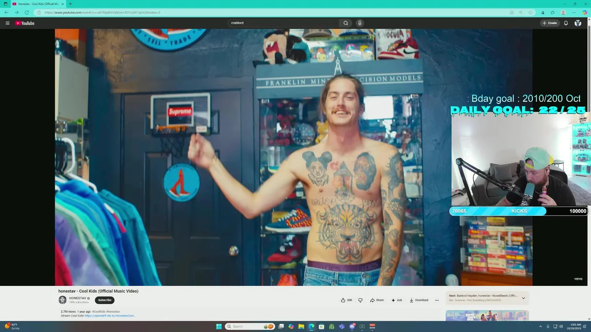Click the YouTube search magnifier button

pos(345,23)
